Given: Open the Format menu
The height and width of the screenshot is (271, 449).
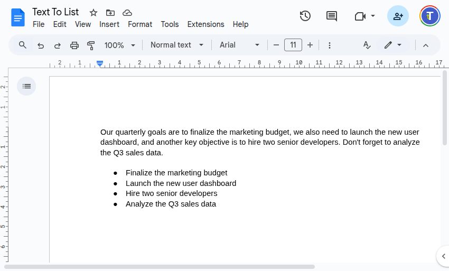Looking at the screenshot, I should click(140, 24).
